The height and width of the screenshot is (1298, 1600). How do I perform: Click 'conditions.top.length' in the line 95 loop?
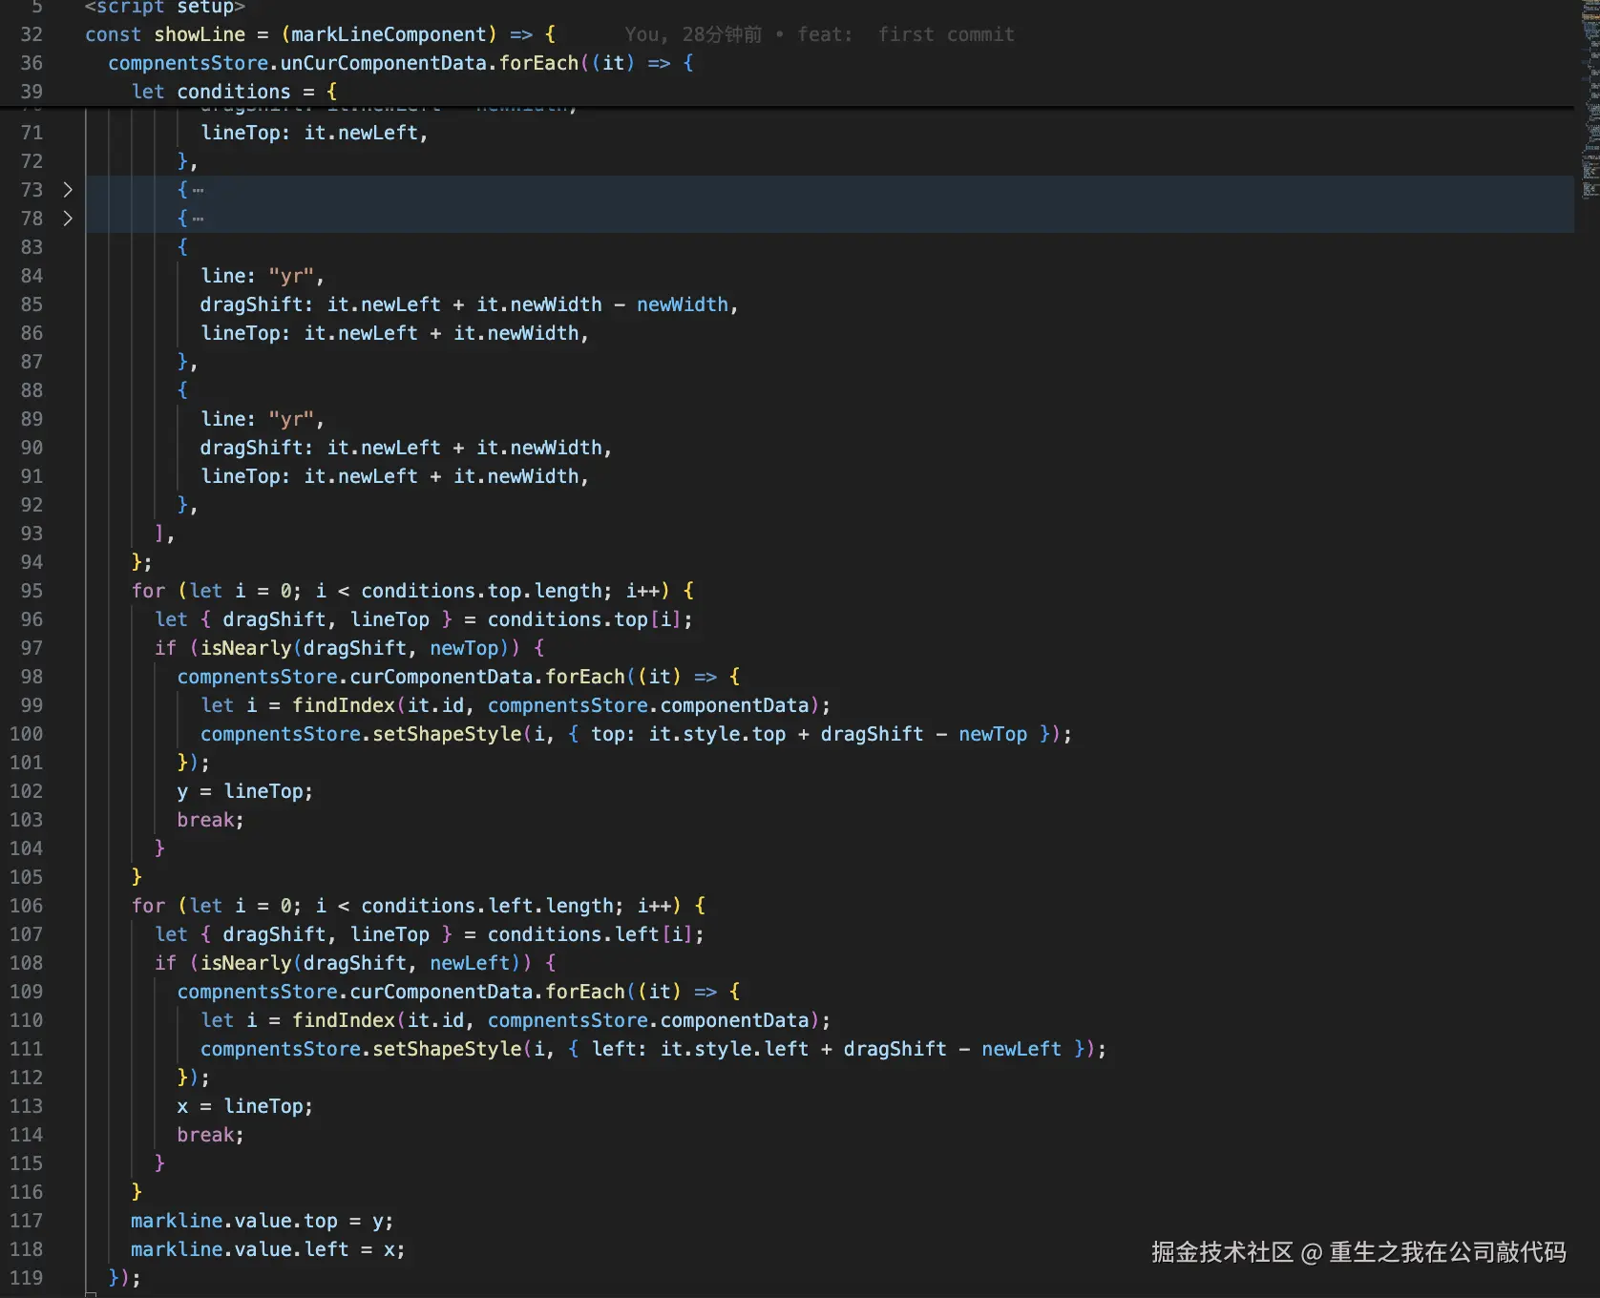coord(481,591)
